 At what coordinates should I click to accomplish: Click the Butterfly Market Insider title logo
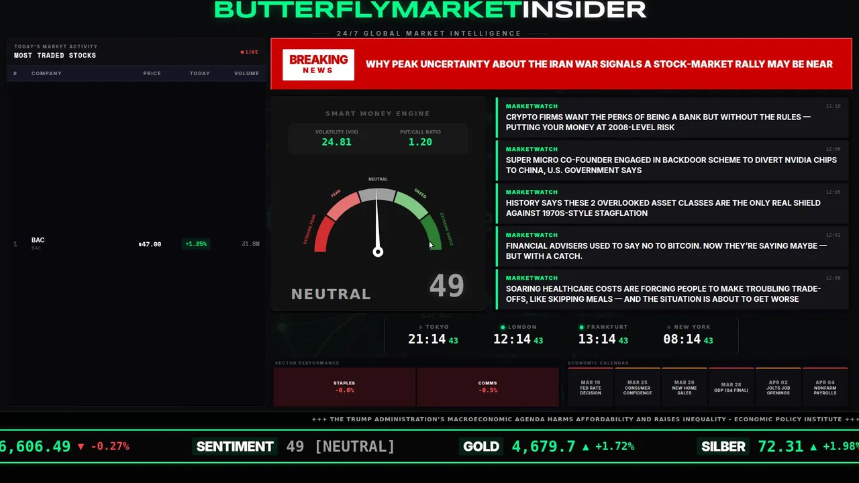tap(429, 9)
